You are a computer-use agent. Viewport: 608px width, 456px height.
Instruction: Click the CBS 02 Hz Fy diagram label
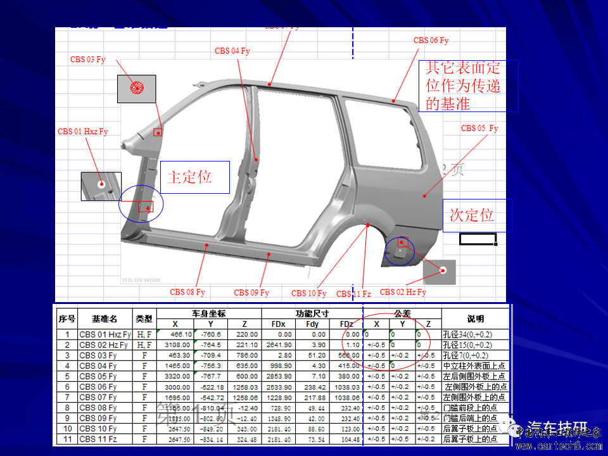point(403,292)
